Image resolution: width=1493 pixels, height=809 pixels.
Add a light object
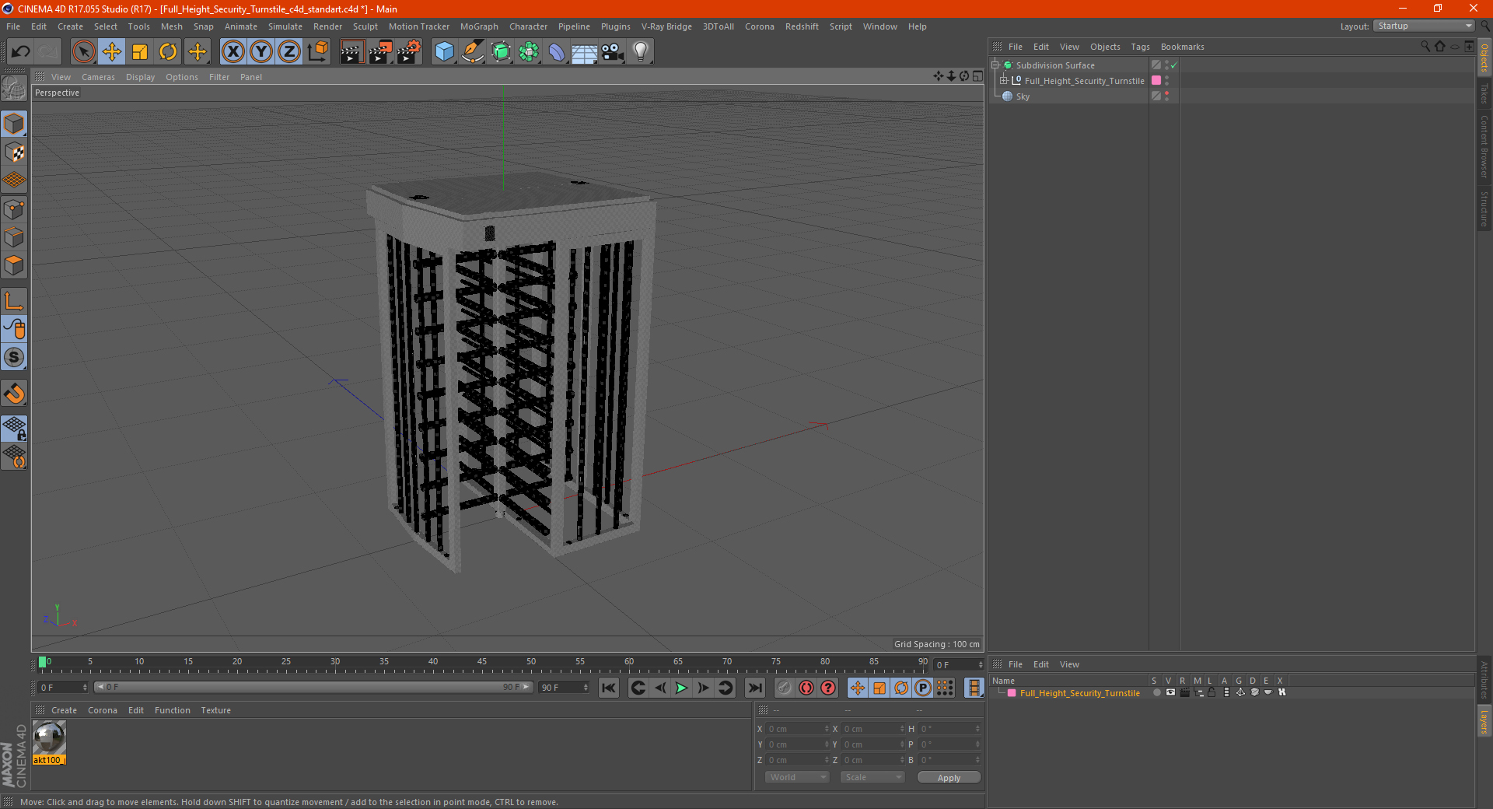pos(641,52)
